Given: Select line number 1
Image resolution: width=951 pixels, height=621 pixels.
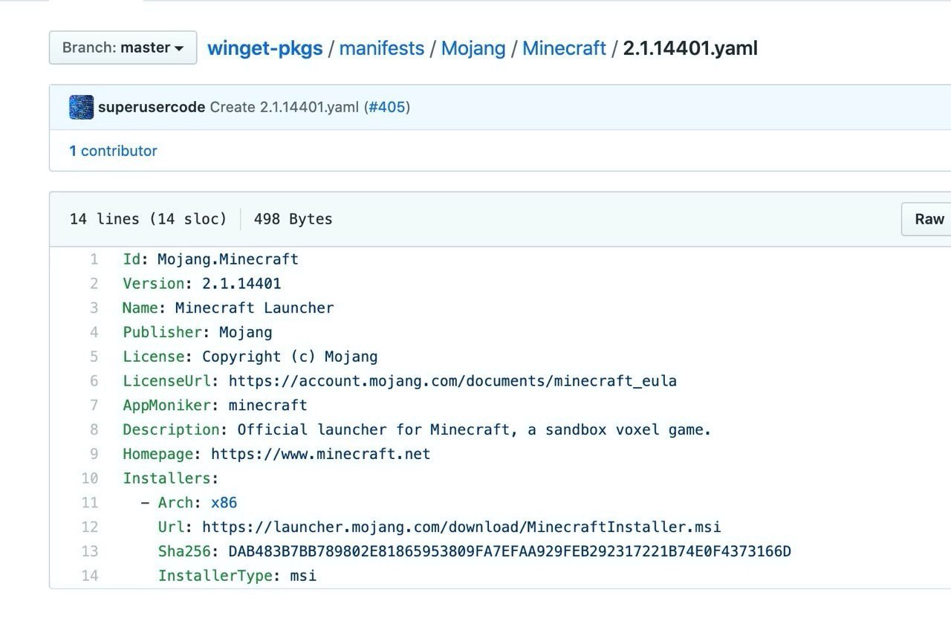Looking at the screenshot, I should point(94,259).
